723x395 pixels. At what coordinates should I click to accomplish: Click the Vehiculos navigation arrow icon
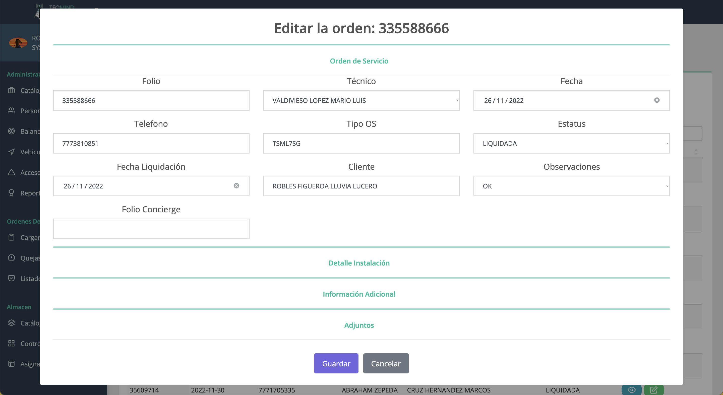(x=11, y=152)
